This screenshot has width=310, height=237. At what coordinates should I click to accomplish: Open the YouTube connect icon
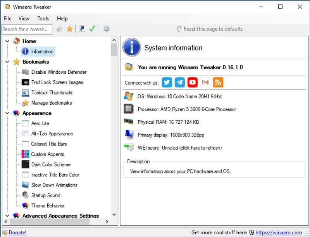(192, 82)
